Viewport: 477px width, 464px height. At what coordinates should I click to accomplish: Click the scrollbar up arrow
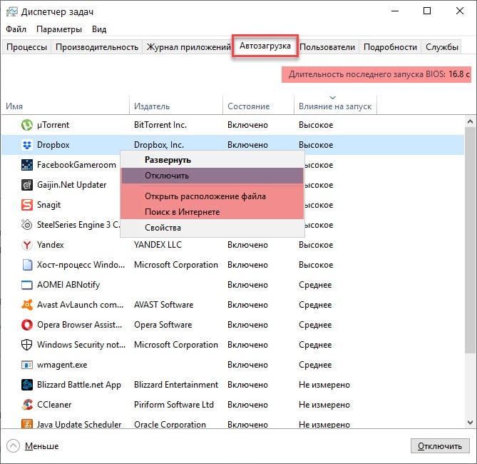tap(470, 121)
